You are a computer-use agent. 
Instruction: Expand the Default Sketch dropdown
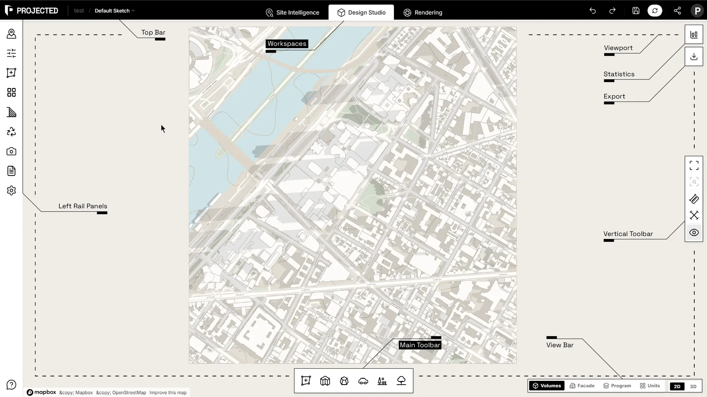tap(115, 11)
